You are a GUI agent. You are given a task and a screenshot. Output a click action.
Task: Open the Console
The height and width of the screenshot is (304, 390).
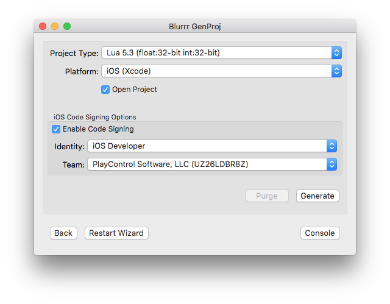point(320,233)
